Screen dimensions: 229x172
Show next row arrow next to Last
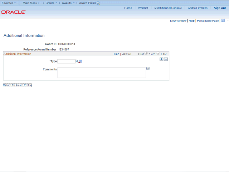pyautogui.click(x=158, y=53)
